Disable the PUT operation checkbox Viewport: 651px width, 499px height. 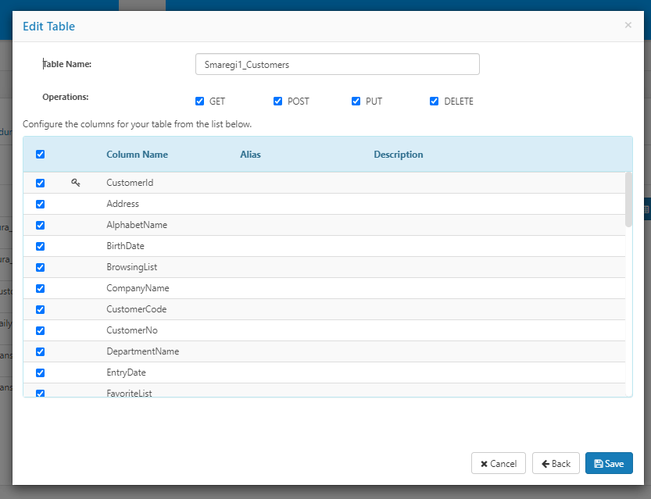pos(356,102)
